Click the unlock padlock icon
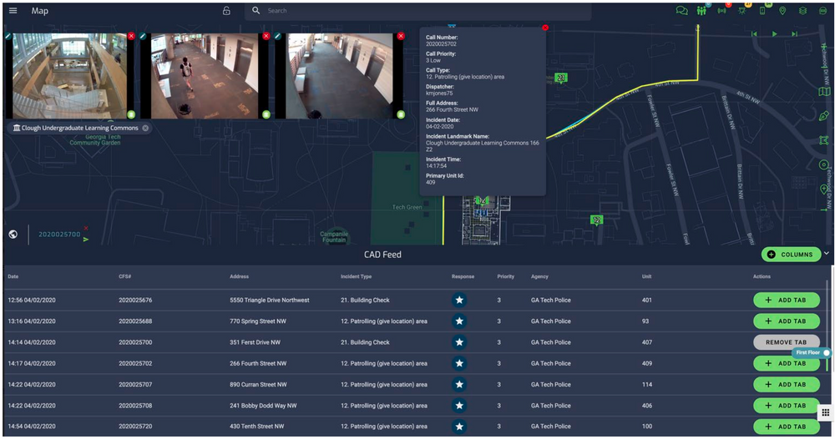Screen dimensions: 835x440 (x=226, y=11)
